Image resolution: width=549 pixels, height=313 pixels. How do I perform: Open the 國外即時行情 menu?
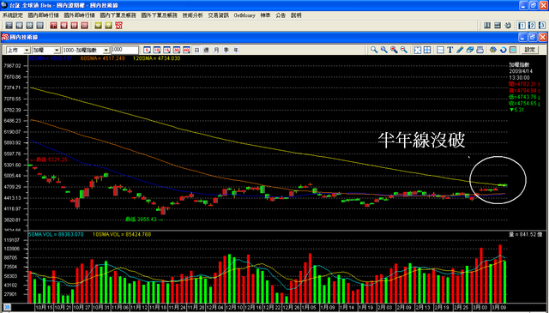80,15
